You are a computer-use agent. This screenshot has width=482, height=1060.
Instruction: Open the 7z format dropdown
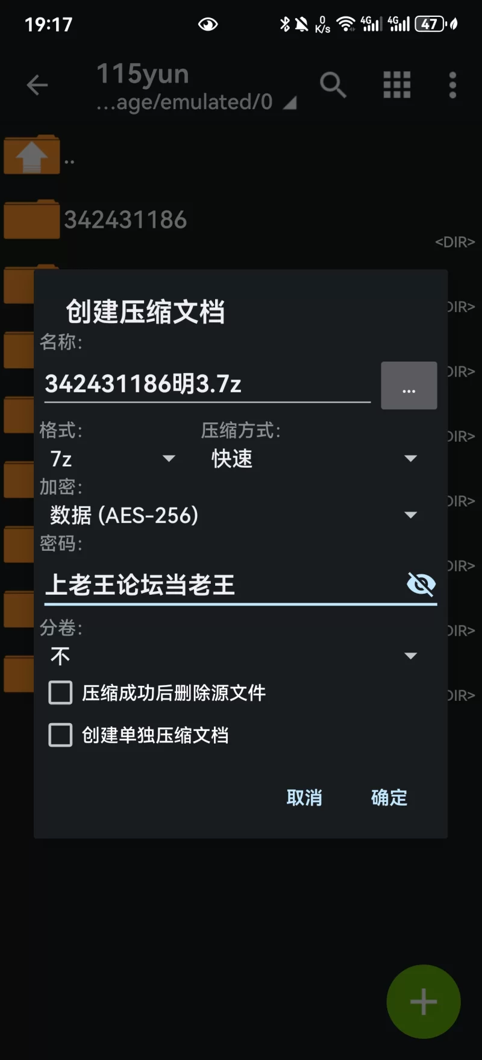tap(113, 459)
